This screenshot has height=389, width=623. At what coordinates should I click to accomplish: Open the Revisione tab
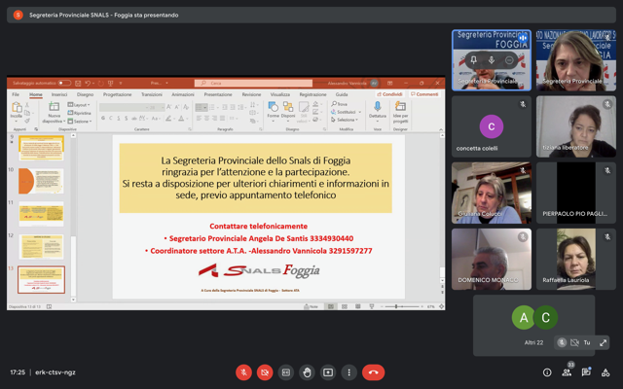pyautogui.click(x=251, y=94)
